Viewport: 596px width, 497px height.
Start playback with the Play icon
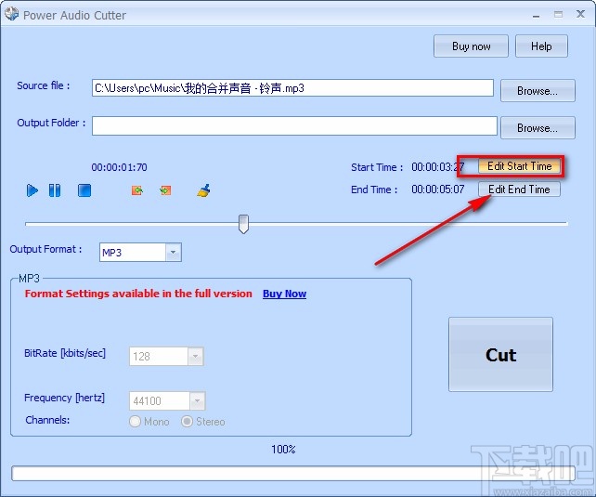pos(32,190)
